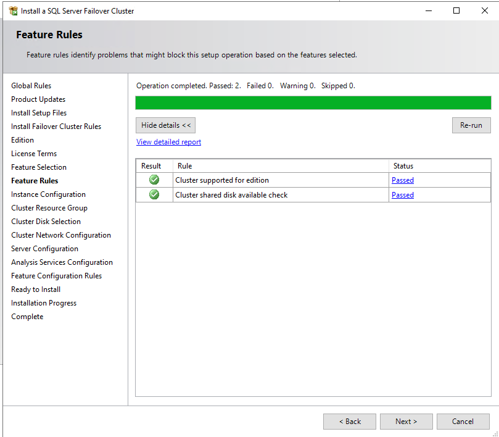The image size is (499, 437).
Task: Minimize the Install a SQL Server Failover Cluster window
Action: pos(429,11)
